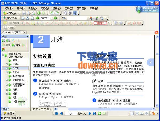Click the Send by email envelope icon
160x121 pixels.
[x=34, y=13]
